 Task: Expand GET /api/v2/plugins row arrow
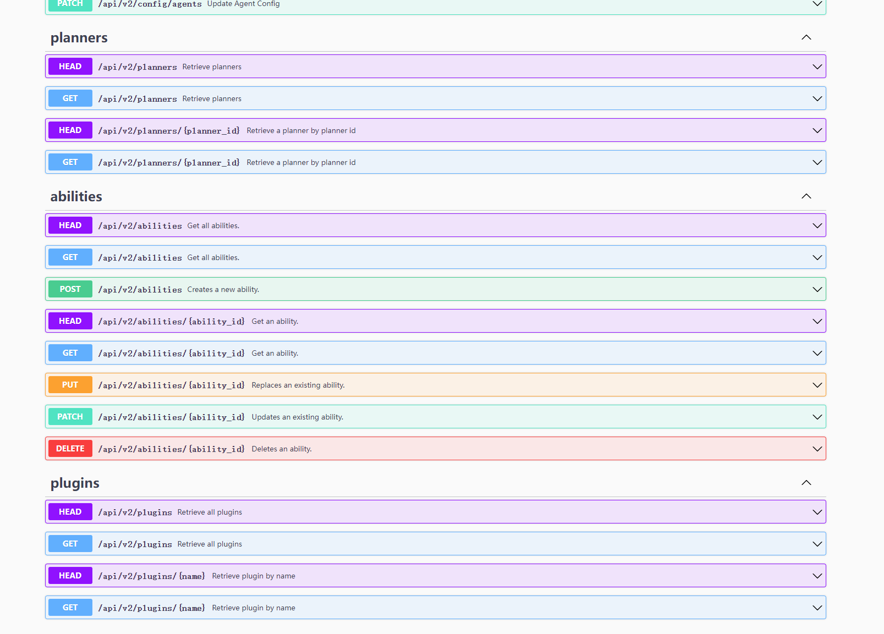(817, 544)
